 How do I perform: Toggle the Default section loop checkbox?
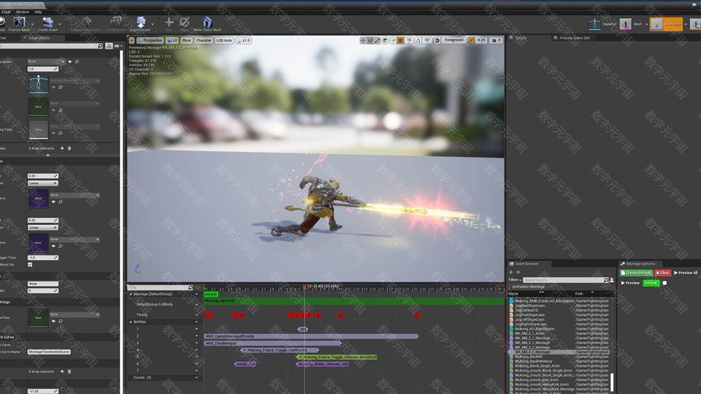664,283
